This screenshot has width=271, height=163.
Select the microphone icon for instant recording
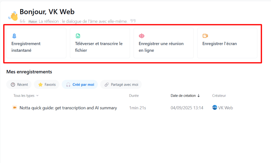[x=14, y=36]
